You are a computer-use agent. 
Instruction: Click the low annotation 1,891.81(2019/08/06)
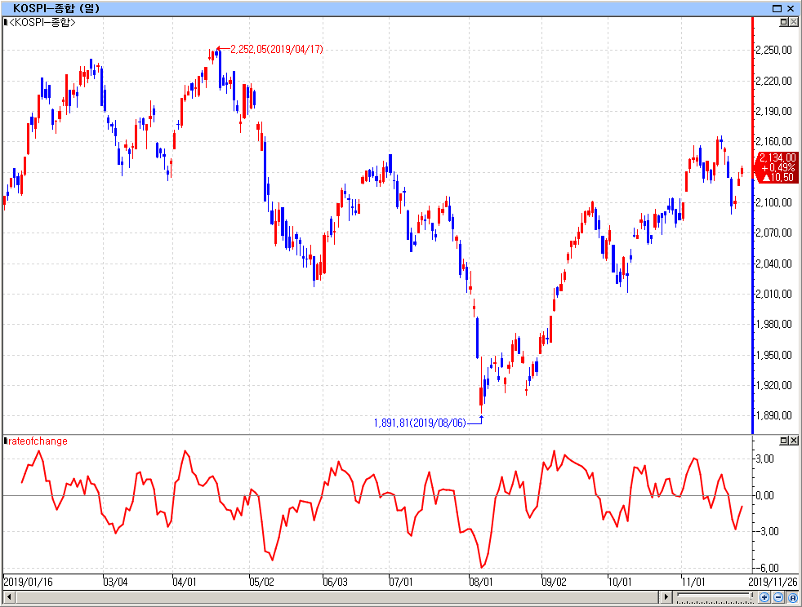click(420, 423)
